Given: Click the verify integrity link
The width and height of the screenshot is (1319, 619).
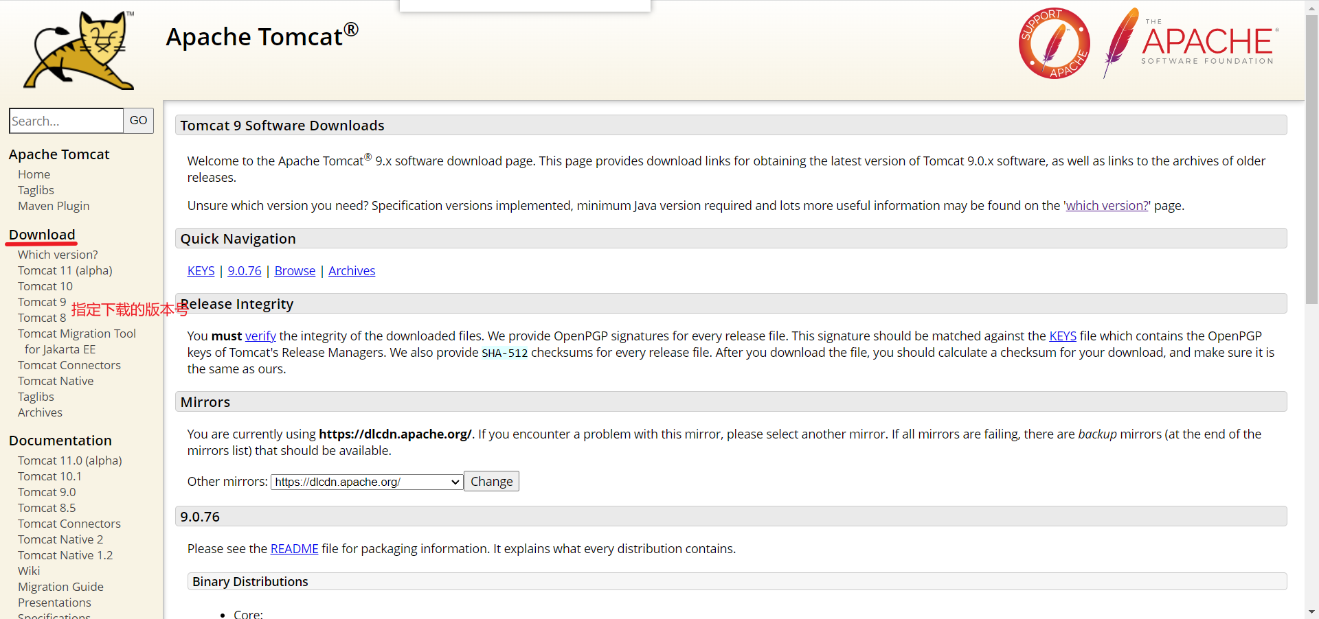Looking at the screenshot, I should click(x=260, y=336).
